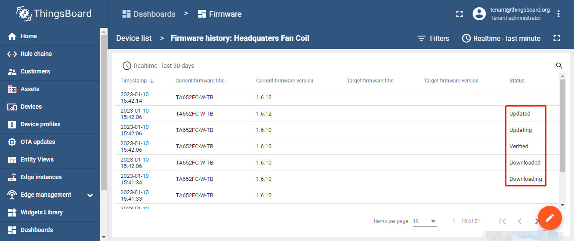Click the Edge instances router icon
Image resolution: width=574 pixels, height=241 pixels.
(12, 177)
